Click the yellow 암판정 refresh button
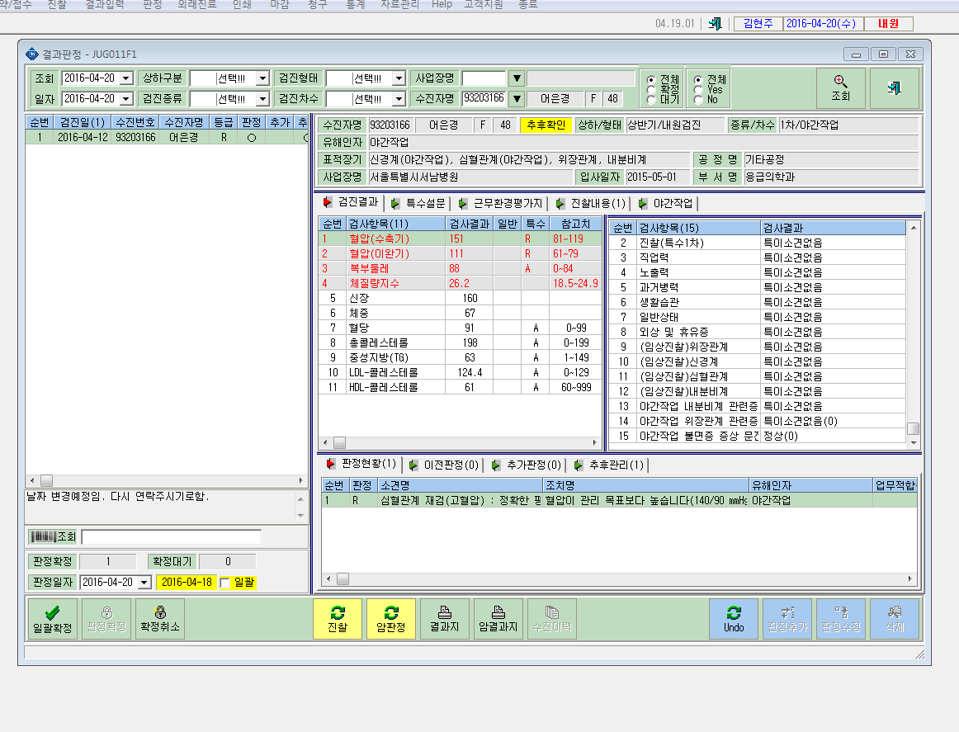 (391, 619)
